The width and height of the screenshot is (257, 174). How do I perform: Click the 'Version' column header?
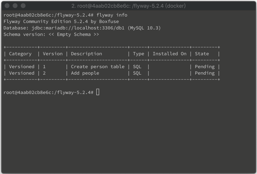[x=53, y=54]
